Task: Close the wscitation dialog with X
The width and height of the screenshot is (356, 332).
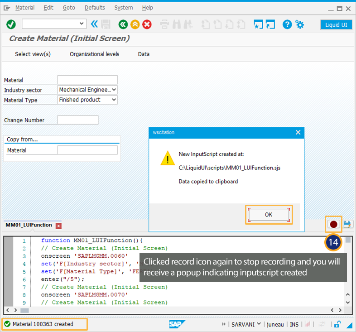Action: tap(298, 132)
